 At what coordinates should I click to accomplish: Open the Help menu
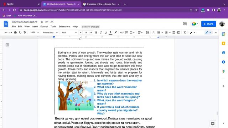tap(75, 27)
